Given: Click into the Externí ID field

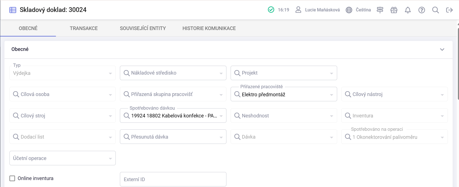Looking at the screenshot, I should click(x=173, y=179).
